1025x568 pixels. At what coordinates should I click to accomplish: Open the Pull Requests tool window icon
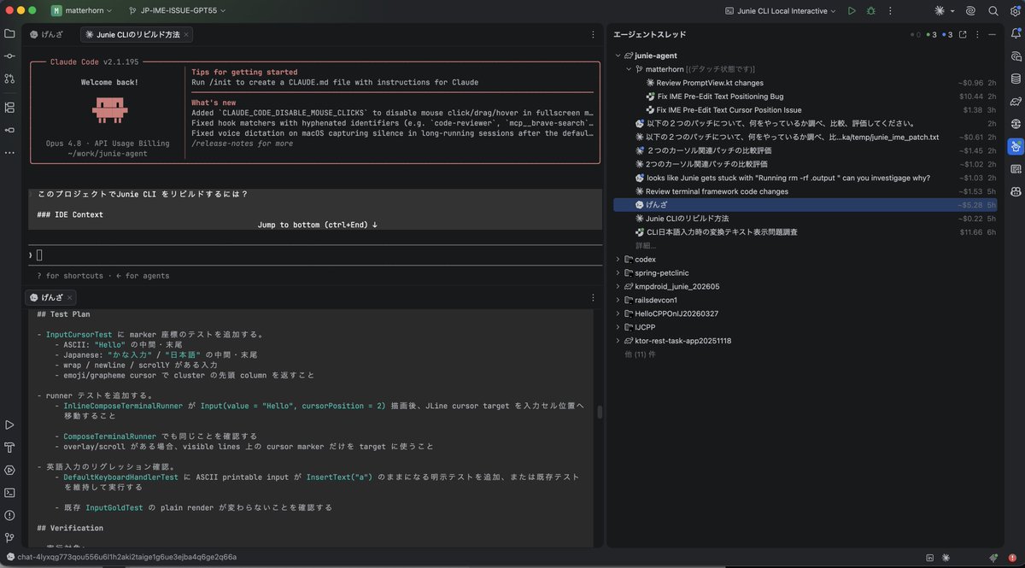tap(10, 78)
